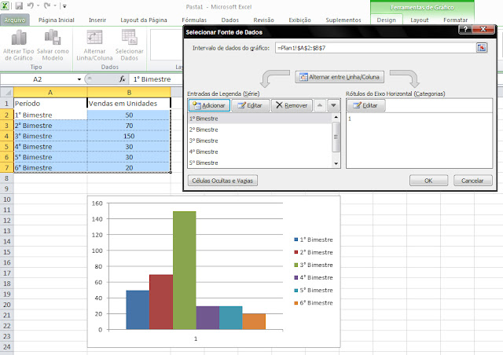
Task: Click column A header
Action: tap(50, 93)
